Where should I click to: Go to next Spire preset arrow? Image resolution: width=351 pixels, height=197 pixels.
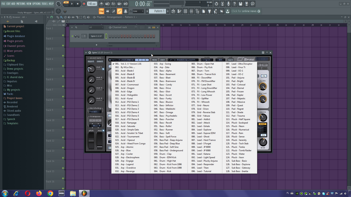pos(145,60)
